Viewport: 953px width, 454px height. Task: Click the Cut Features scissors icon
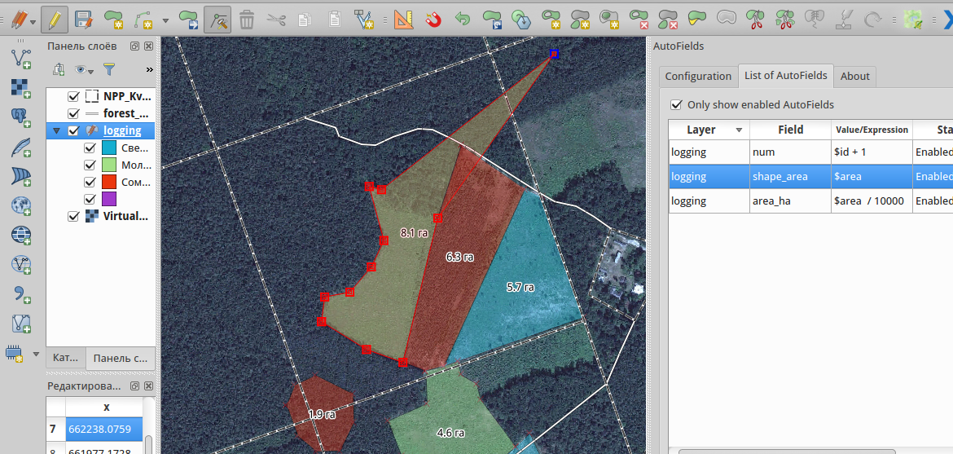276,20
